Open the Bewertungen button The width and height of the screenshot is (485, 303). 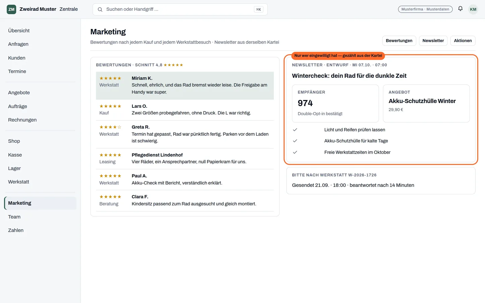coord(399,41)
